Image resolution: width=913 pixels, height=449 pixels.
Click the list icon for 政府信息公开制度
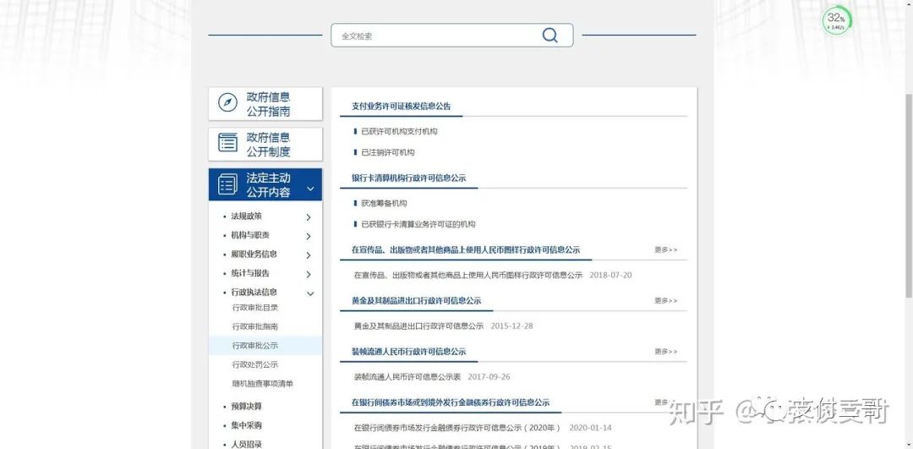[227, 143]
